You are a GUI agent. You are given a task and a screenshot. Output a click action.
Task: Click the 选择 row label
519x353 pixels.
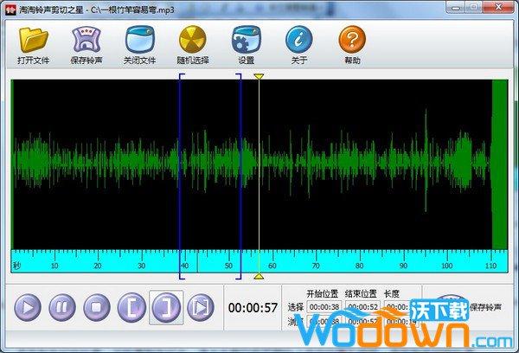pyautogui.click(x=296, y=307)
